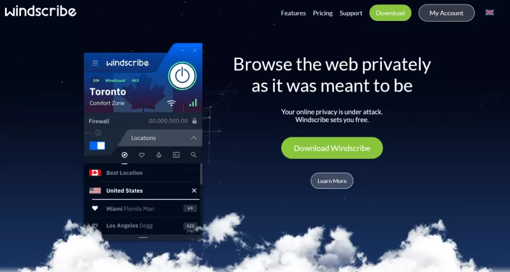Viewport: 510px width, 272px height.
Task: Open the language selector UK flag
Action: click(x=490, y=13)
